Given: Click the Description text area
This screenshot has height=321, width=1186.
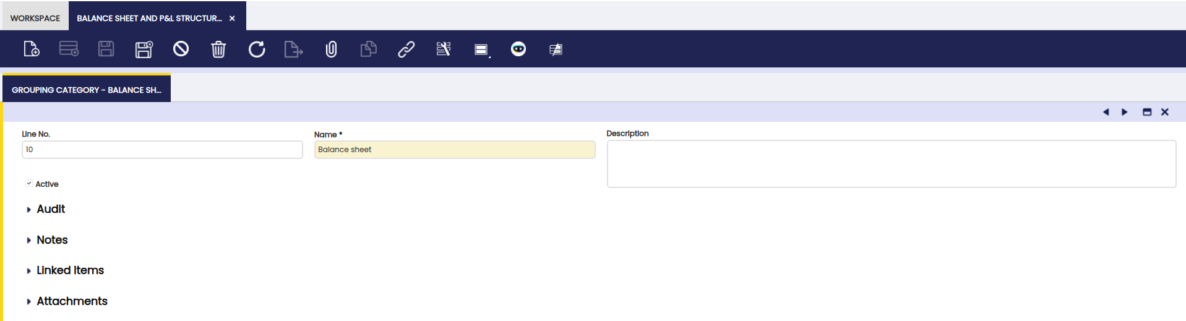Looking at the screenshot, I should (892, 164).
